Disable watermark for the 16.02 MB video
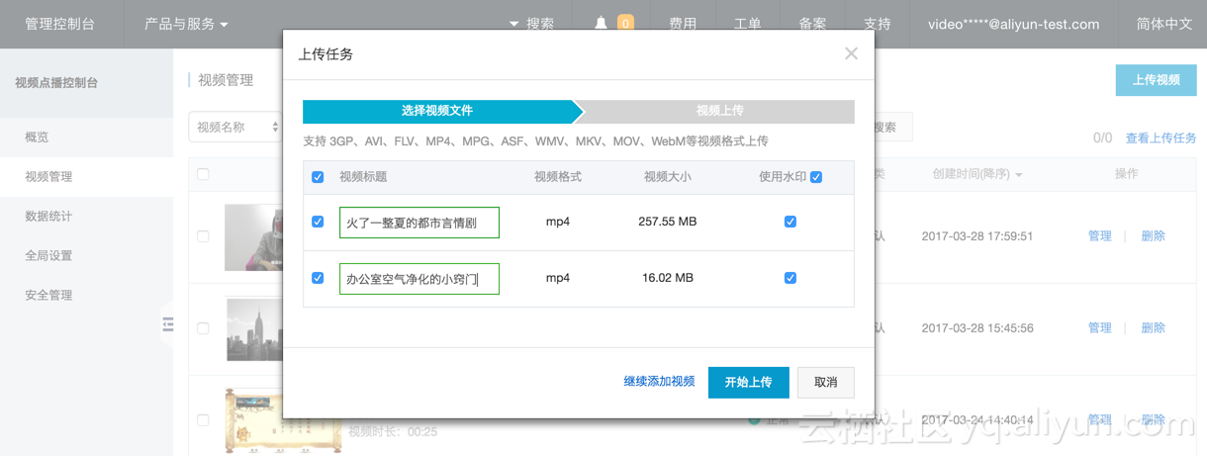Screen dimensions: 1207x456 (789, 278)
